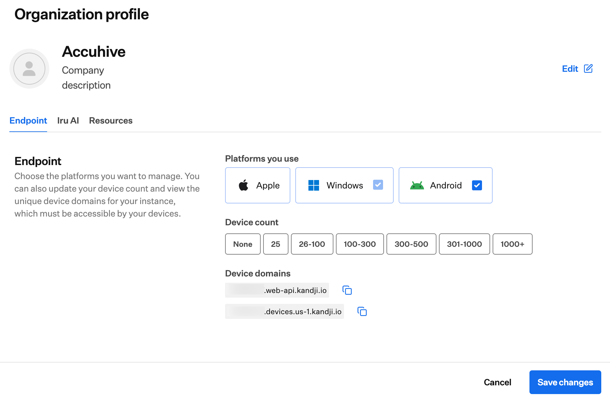The width and height of the screenshot is (610, 400).
Task: Click the Windows logo icon
Action: click(x=313, y=185)
